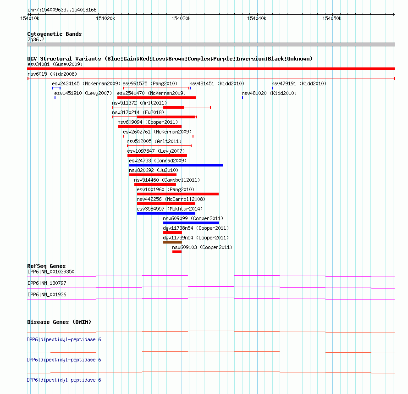Select the dgv11739n54 (Cooper2011) label
408x394 pixels.
(196, 238)
